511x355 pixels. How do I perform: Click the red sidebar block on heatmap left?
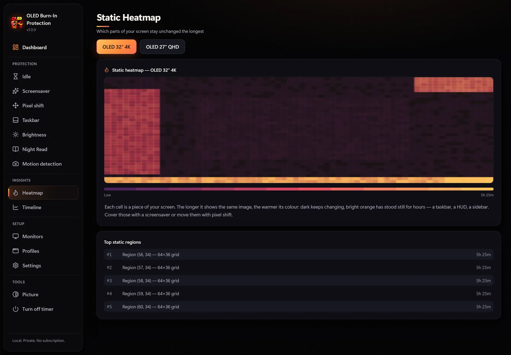[132, 132]
